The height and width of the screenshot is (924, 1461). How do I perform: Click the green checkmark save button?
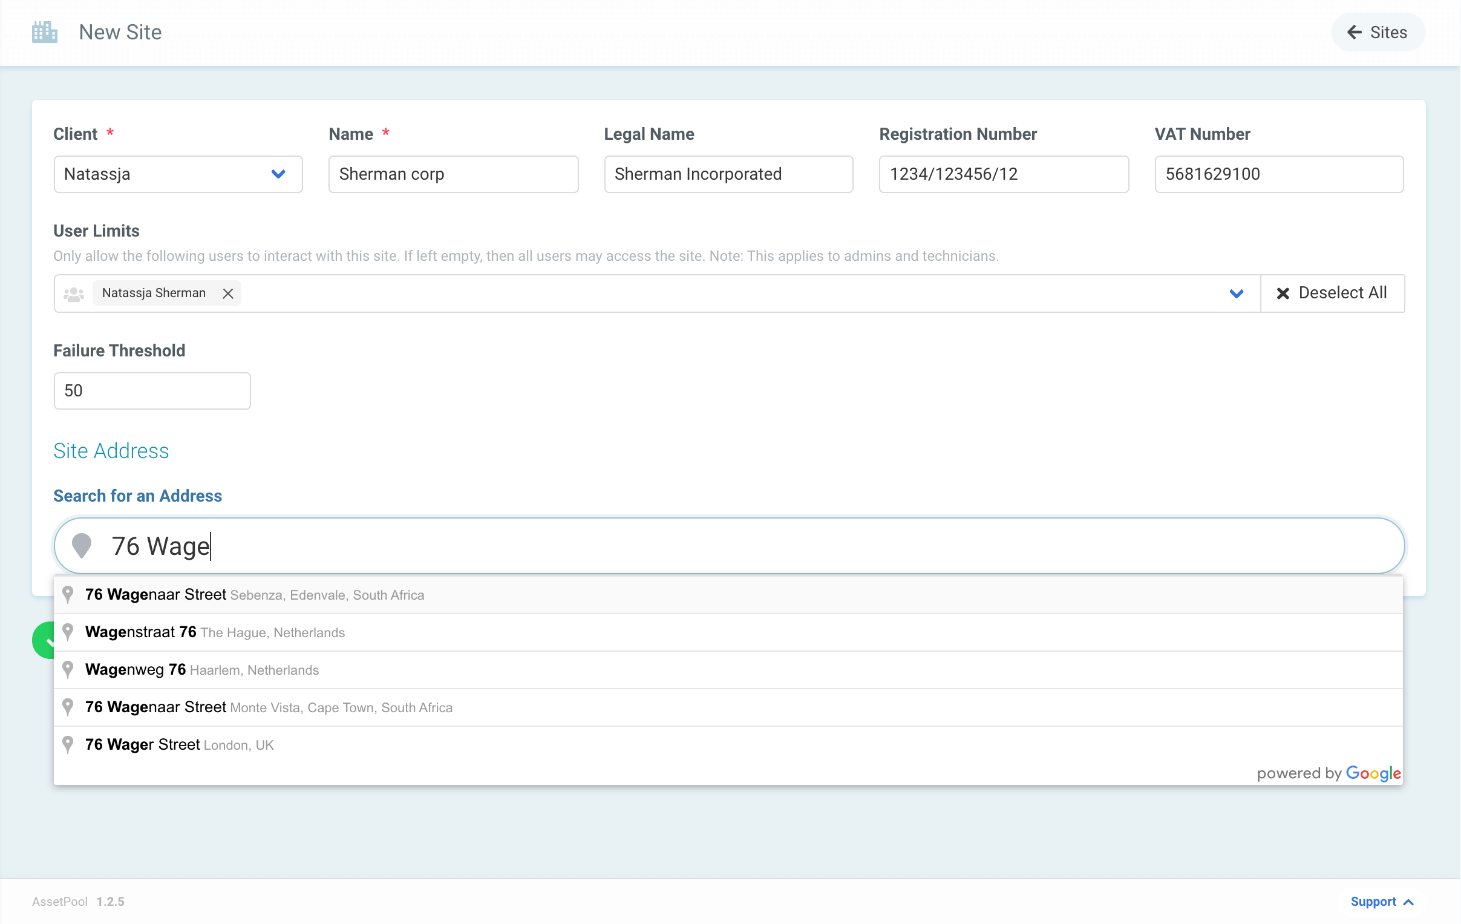point(44,640)
